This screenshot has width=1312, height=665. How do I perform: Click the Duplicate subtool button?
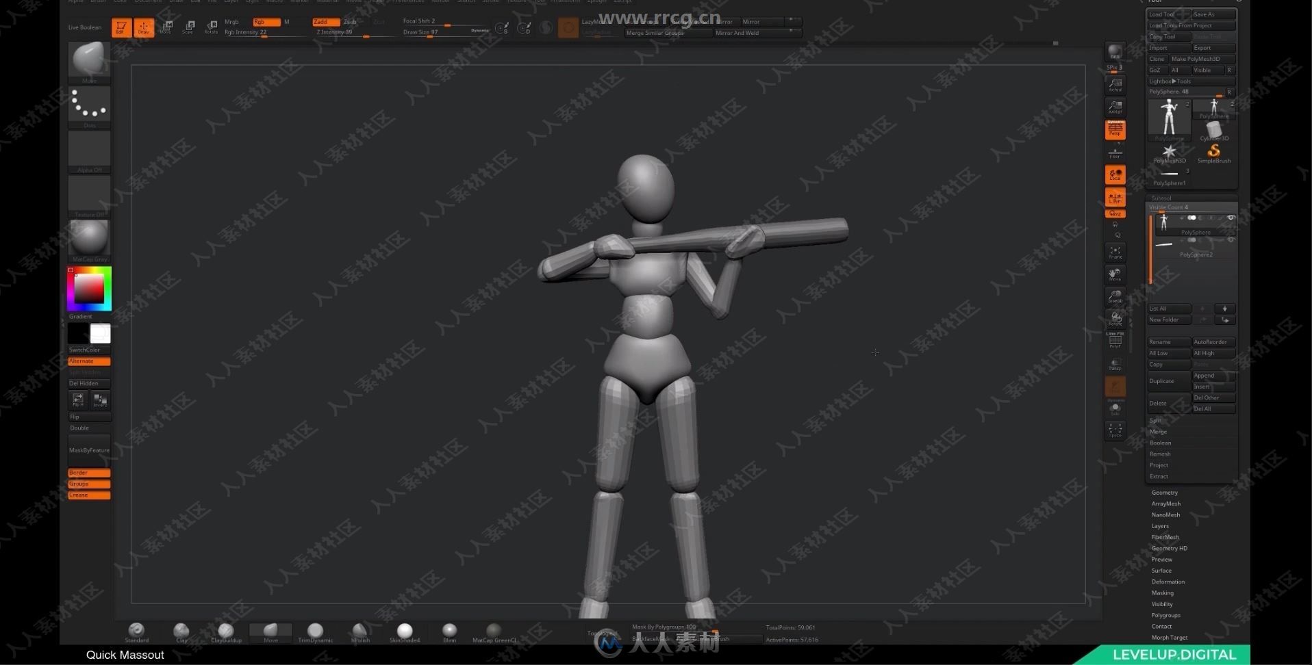coord(1169,381)
